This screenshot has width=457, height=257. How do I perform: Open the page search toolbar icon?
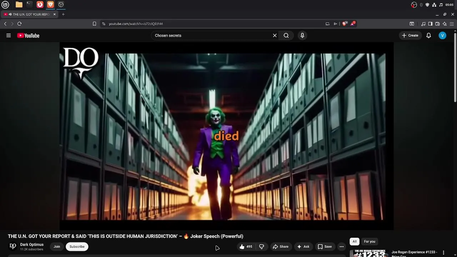tap(412, 24)
